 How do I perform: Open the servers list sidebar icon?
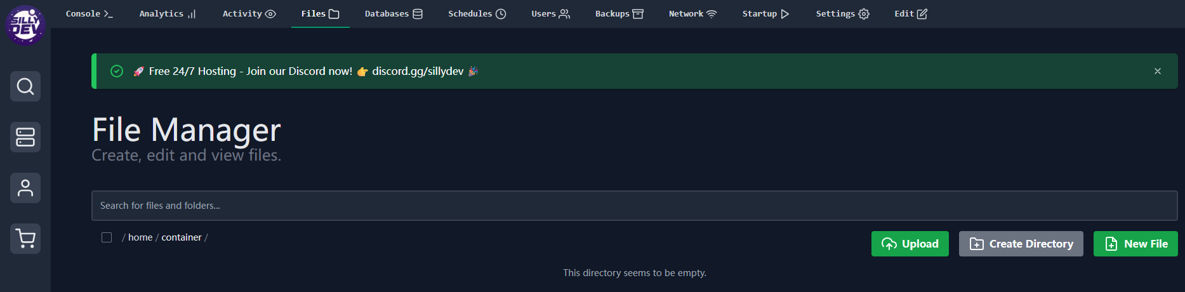(25, 137)
